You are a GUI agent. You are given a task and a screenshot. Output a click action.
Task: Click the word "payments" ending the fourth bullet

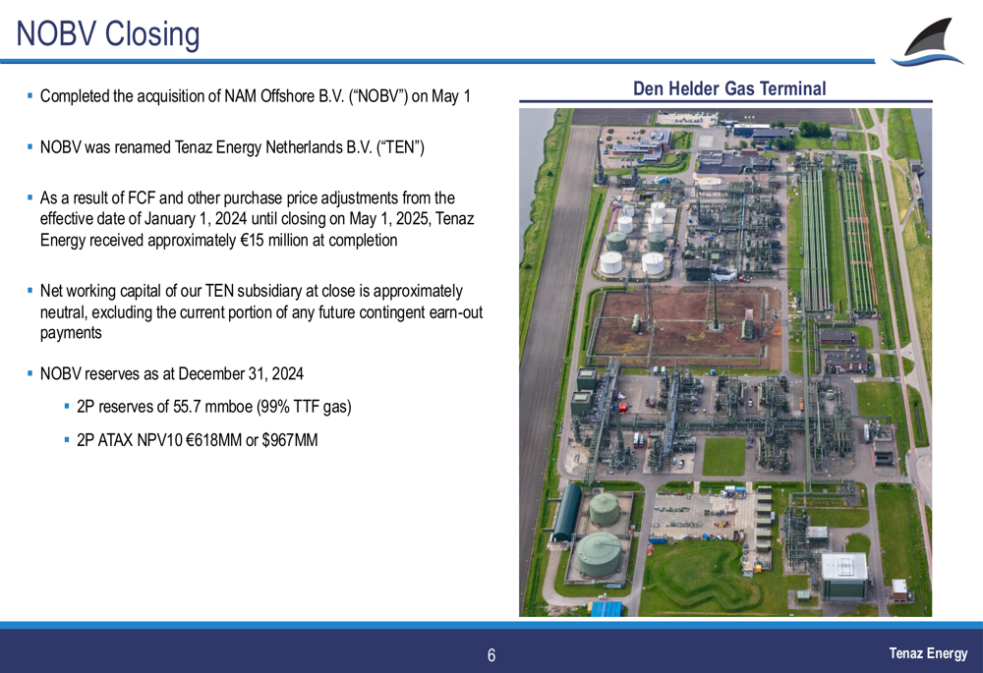[71, 333]
